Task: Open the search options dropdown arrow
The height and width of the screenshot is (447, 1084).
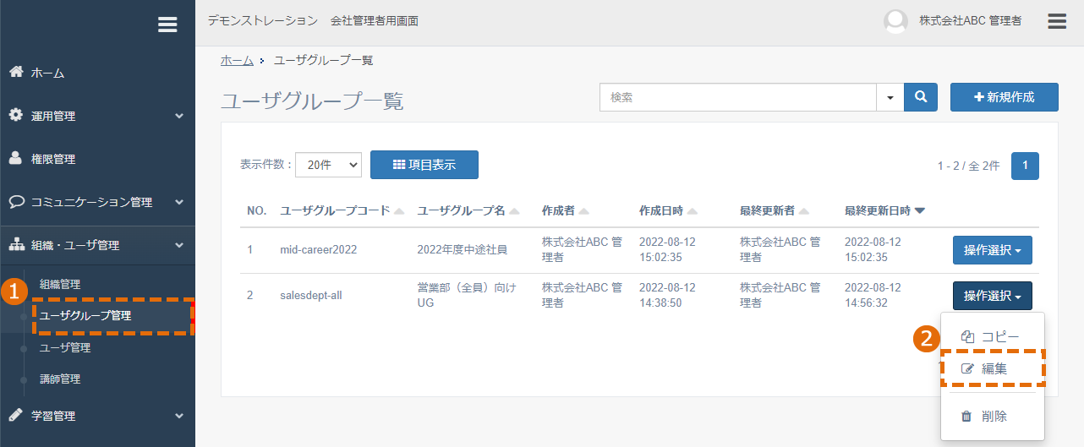Action: point(890,97)
